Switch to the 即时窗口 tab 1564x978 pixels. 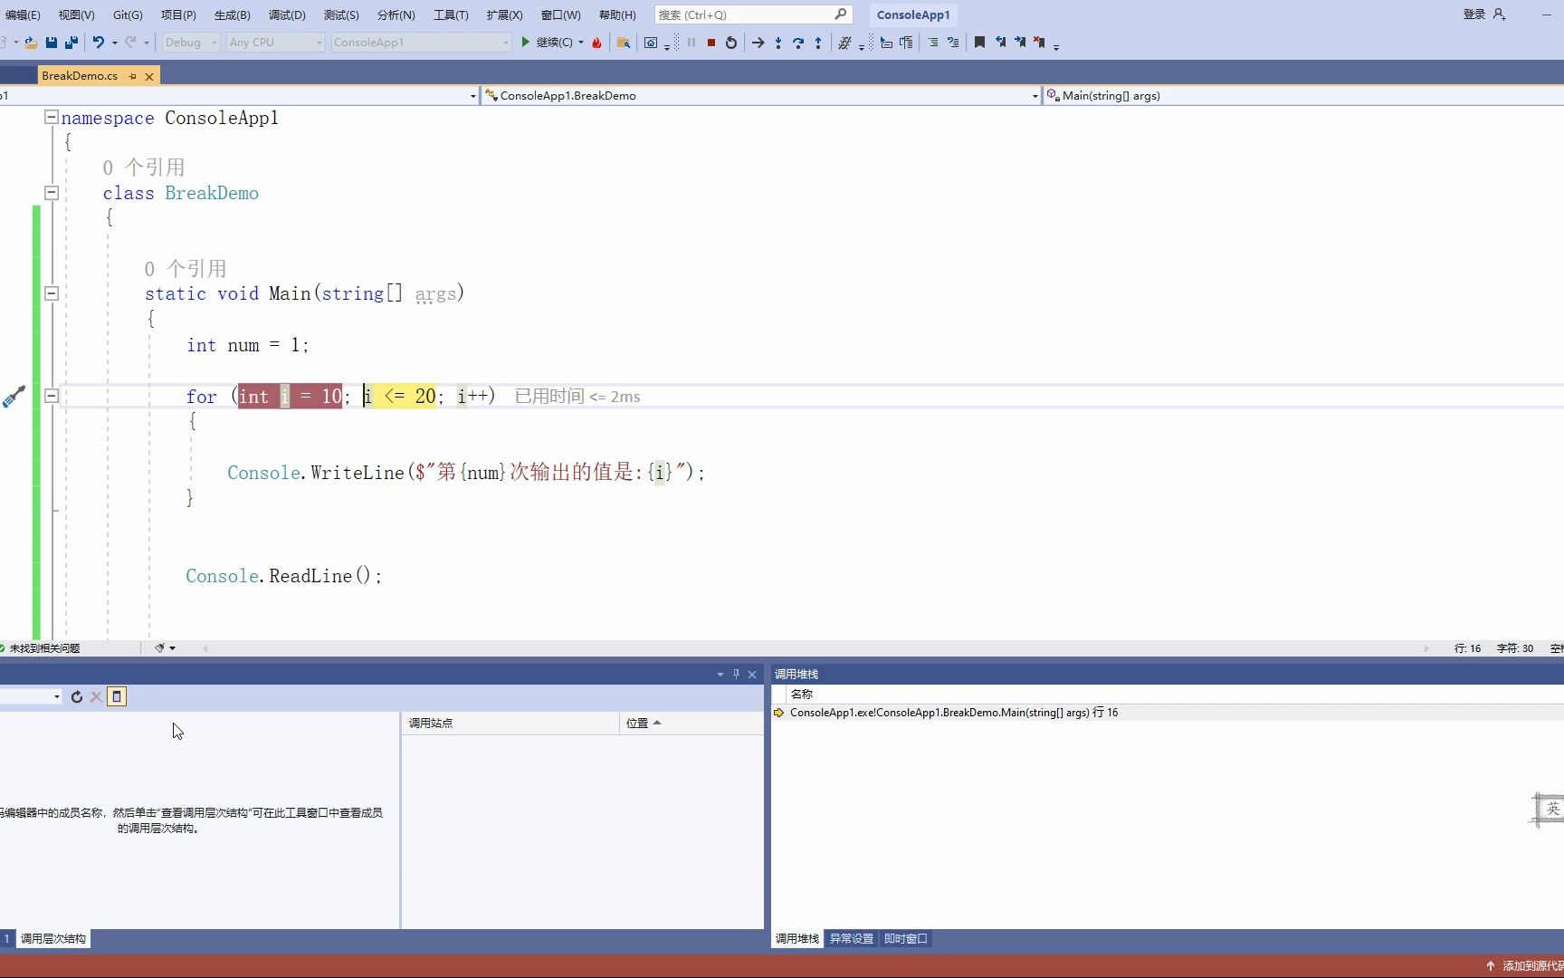[906, 939]
